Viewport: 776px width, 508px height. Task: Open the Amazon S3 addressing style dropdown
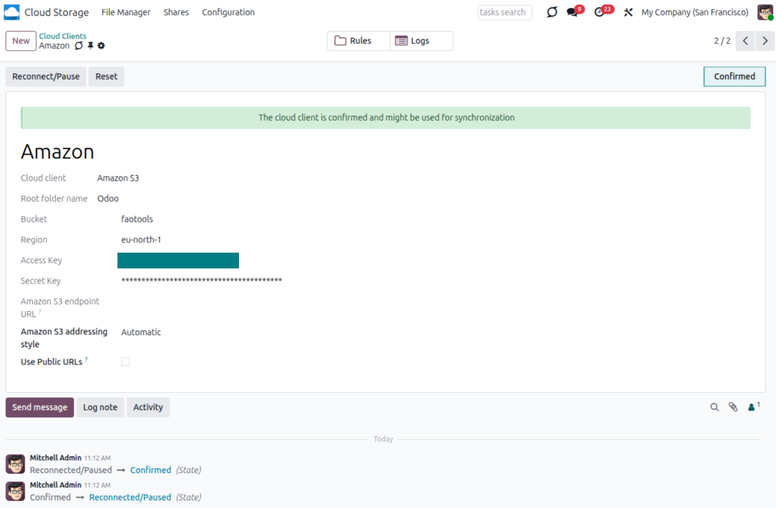141,332
